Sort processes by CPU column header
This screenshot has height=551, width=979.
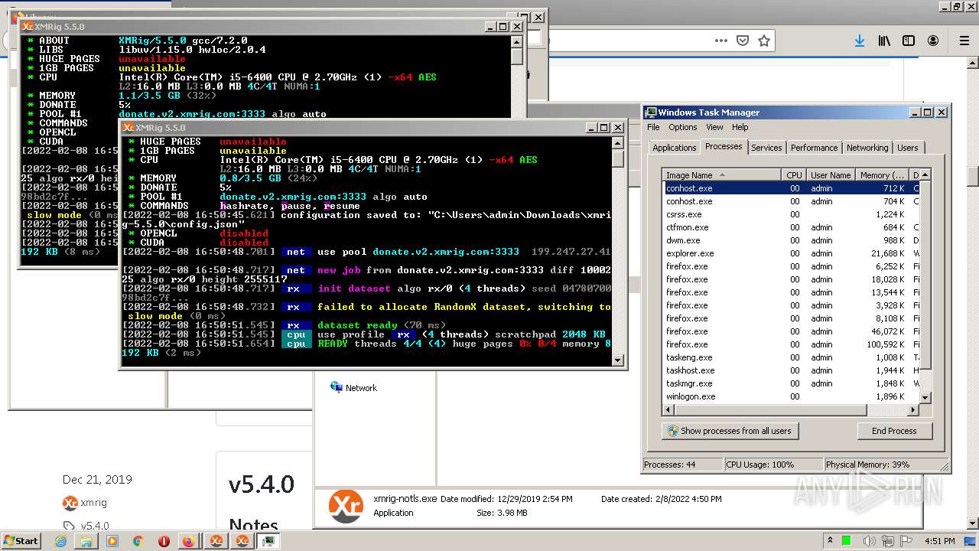794,175
